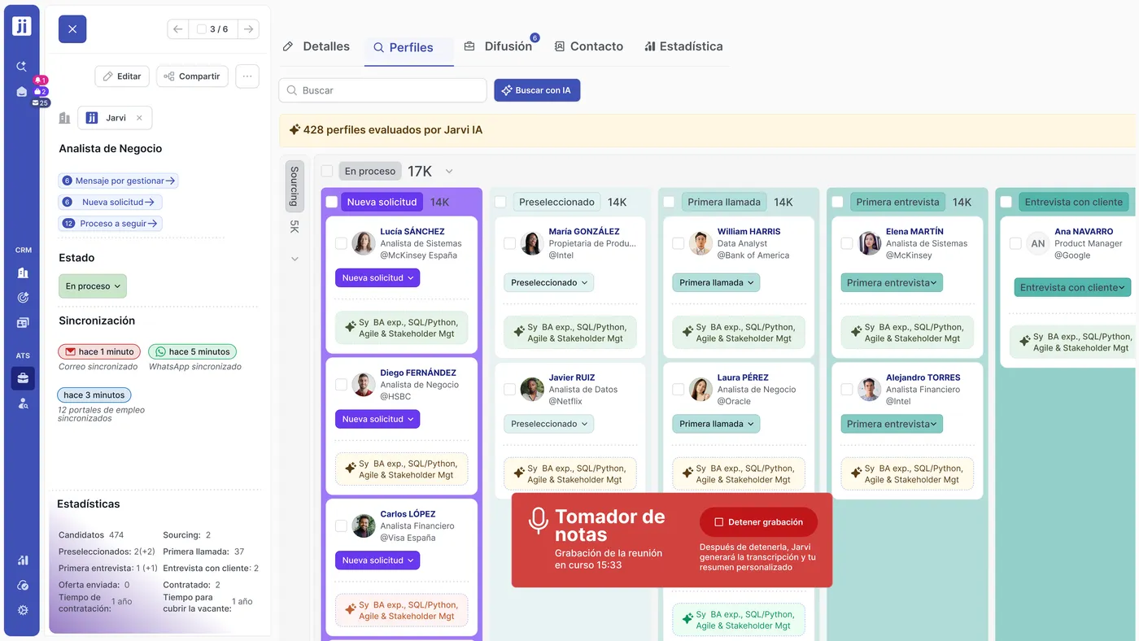The image size is (1139, 641).
Task: Switch to the Detalles tab
Action: click(316, 46)
